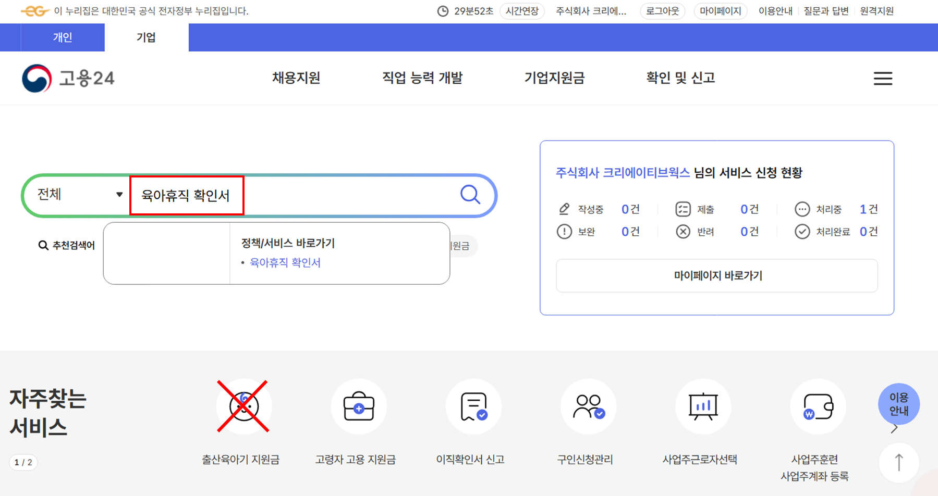Screen dimensions: 938x496
Task: Click the 이용안내 link in top bar
Action: pos(775,11)
